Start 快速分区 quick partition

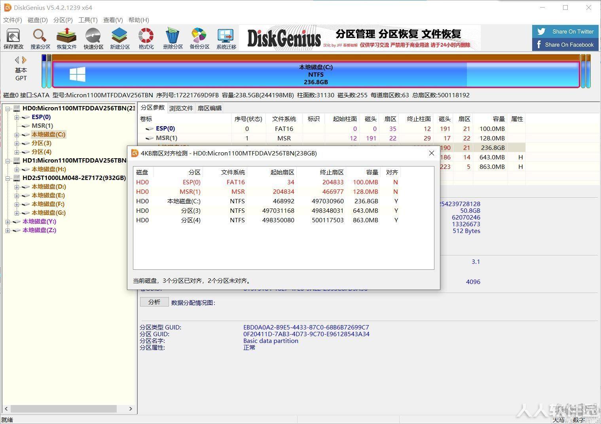93,39
